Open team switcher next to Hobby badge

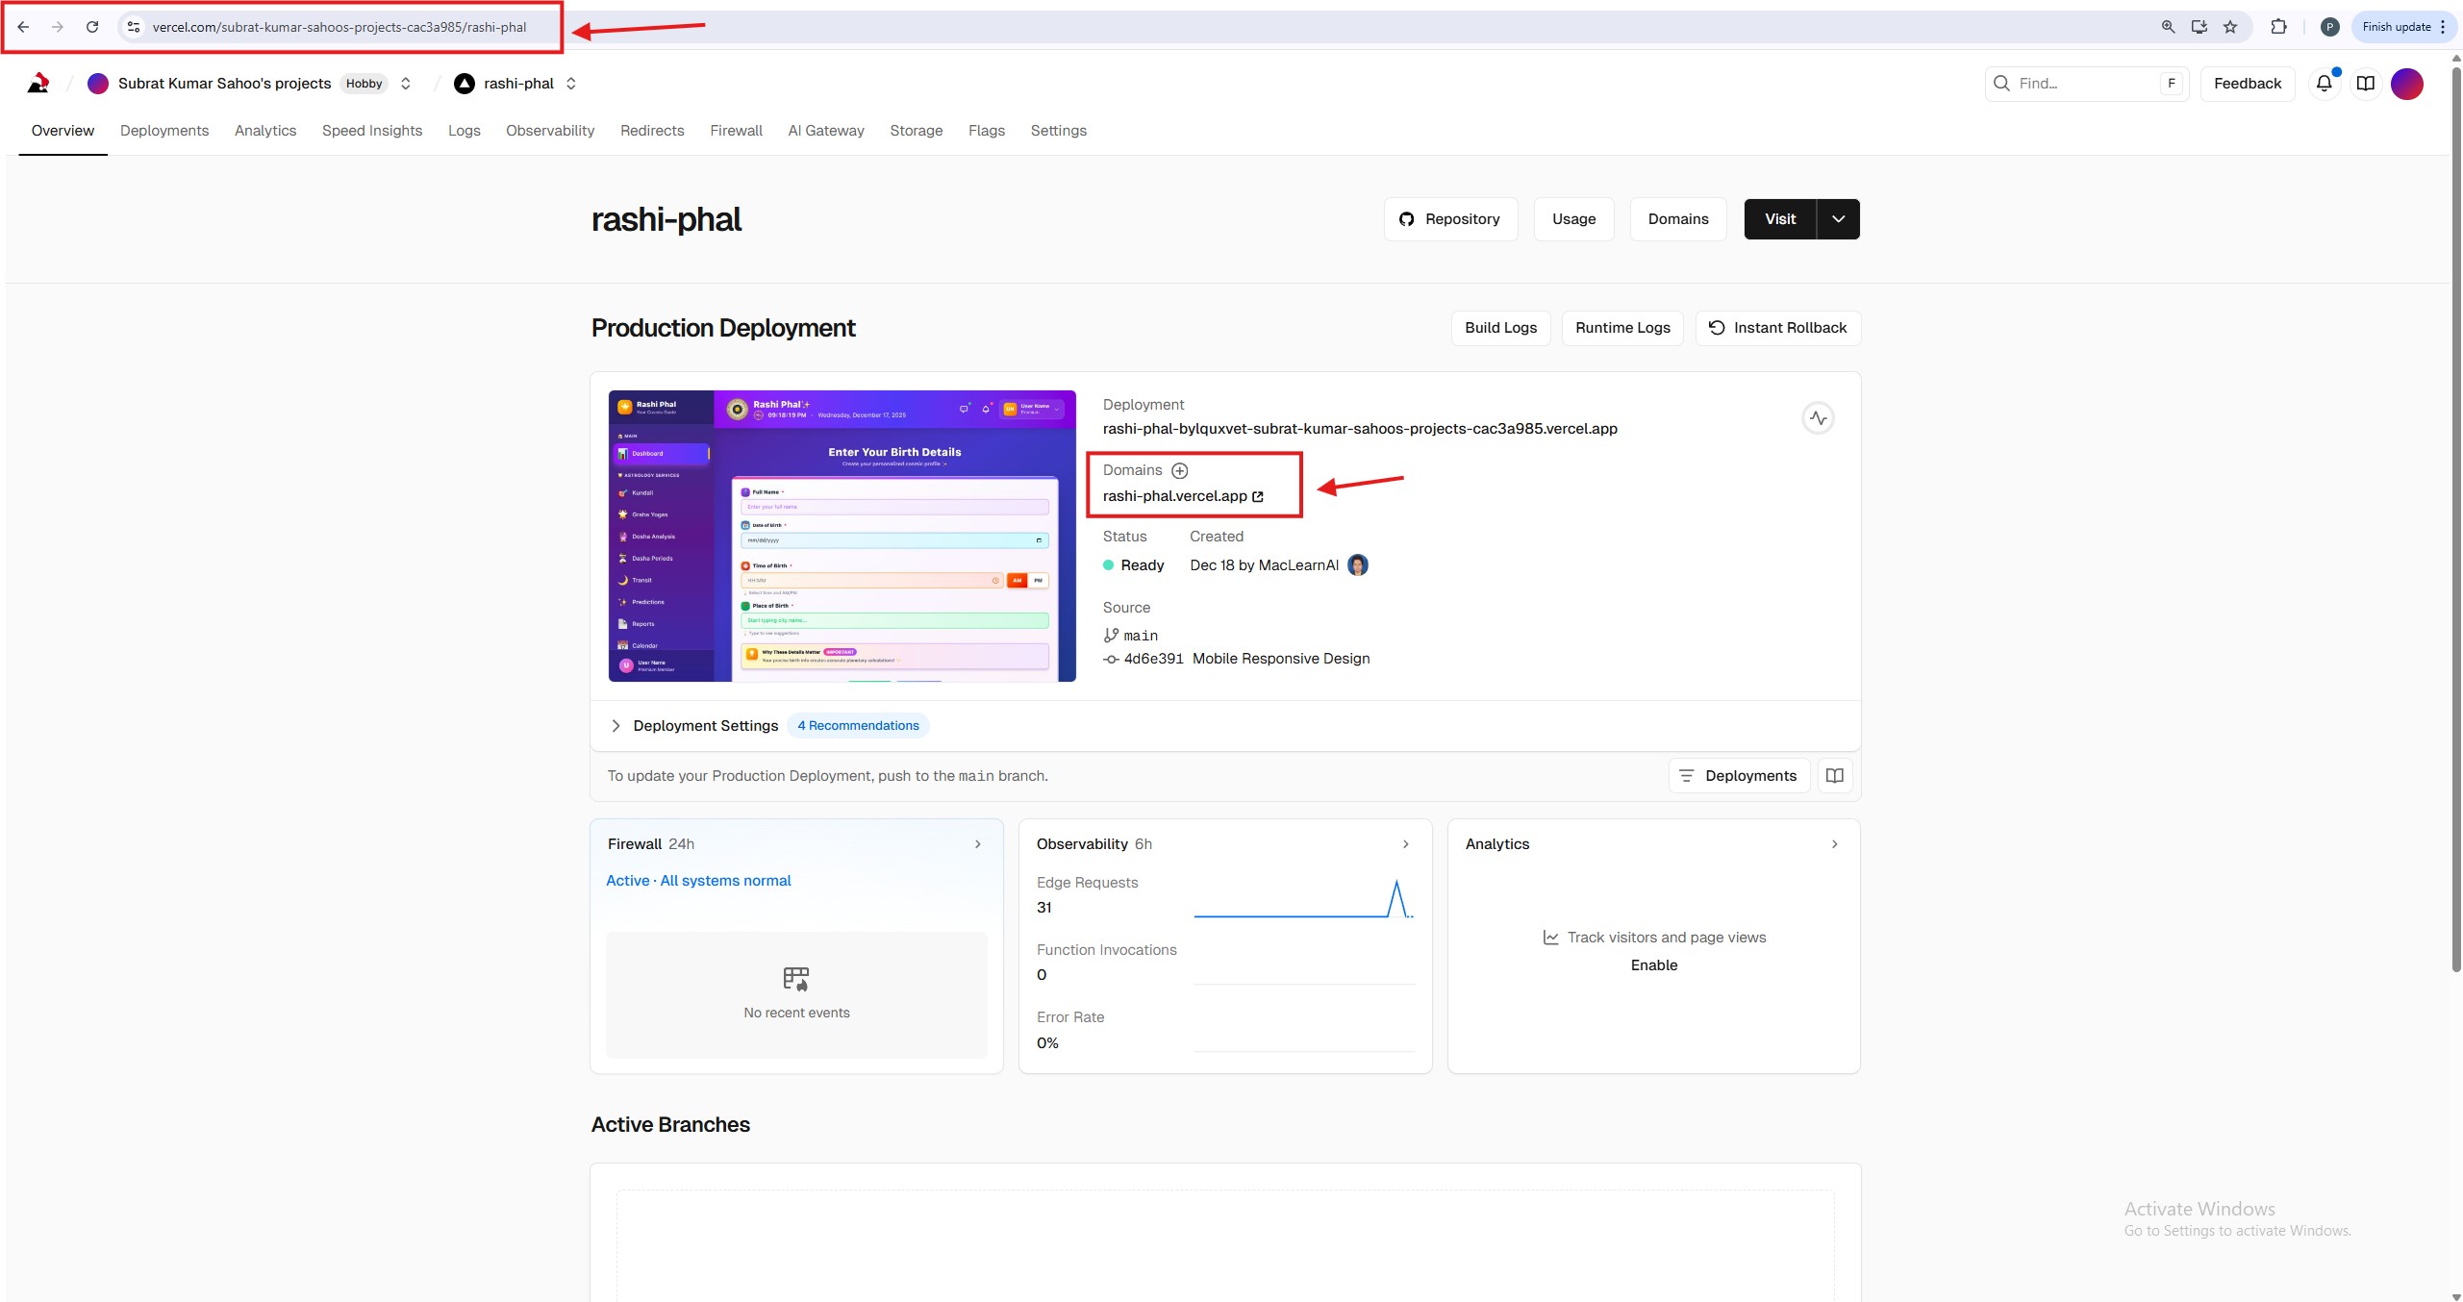(x=406, y=84)
